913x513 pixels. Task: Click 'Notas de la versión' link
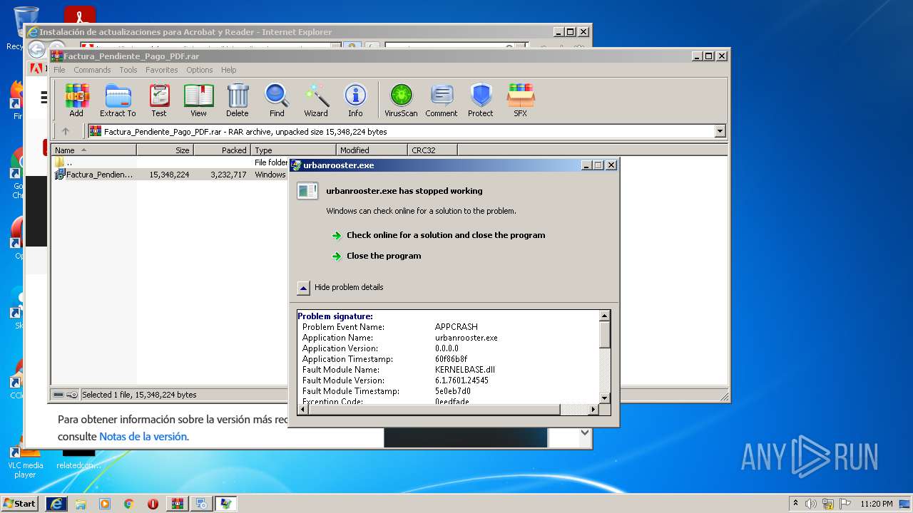143,437
